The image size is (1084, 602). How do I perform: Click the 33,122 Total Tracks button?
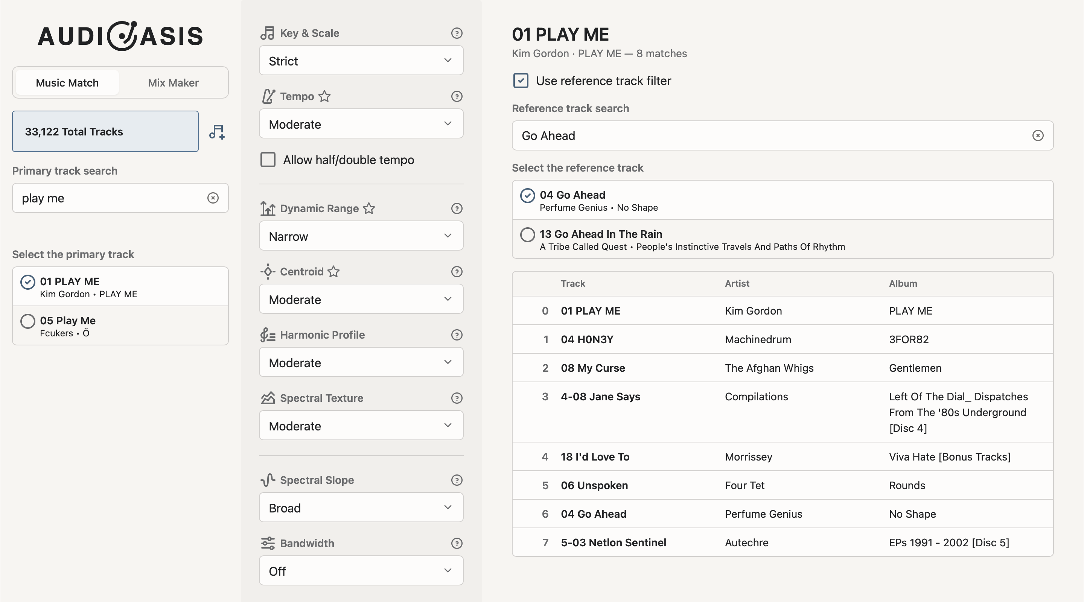105,131
